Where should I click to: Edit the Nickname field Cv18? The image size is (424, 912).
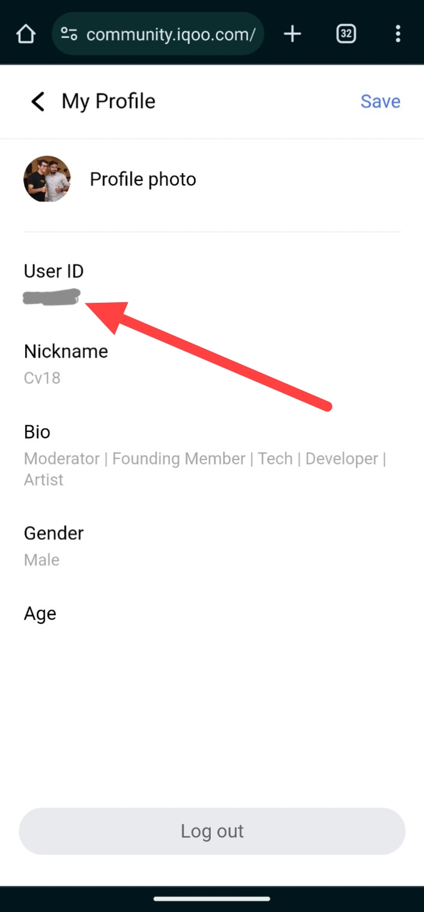42,378
